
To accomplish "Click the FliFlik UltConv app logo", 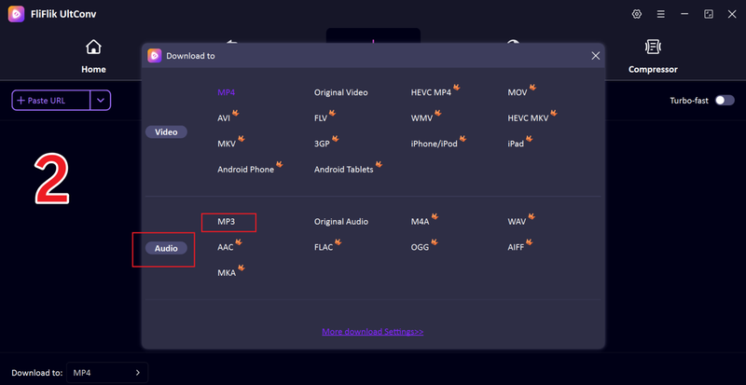I will (x=16, y=14).
